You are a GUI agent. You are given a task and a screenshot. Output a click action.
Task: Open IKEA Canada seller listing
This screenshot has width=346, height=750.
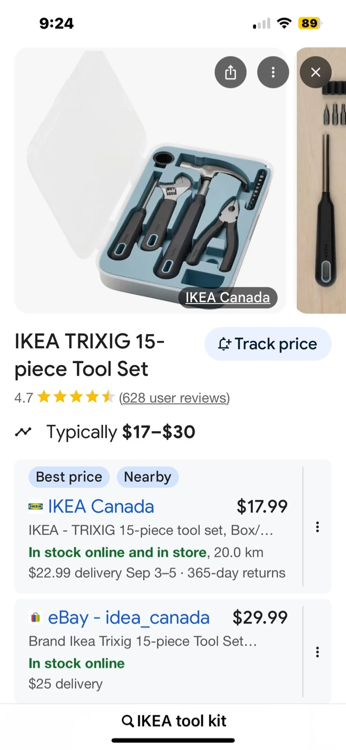(x=101, y=506)
